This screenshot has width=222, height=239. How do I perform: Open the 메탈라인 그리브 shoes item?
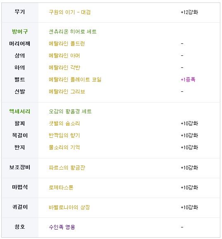click(67, 91)
